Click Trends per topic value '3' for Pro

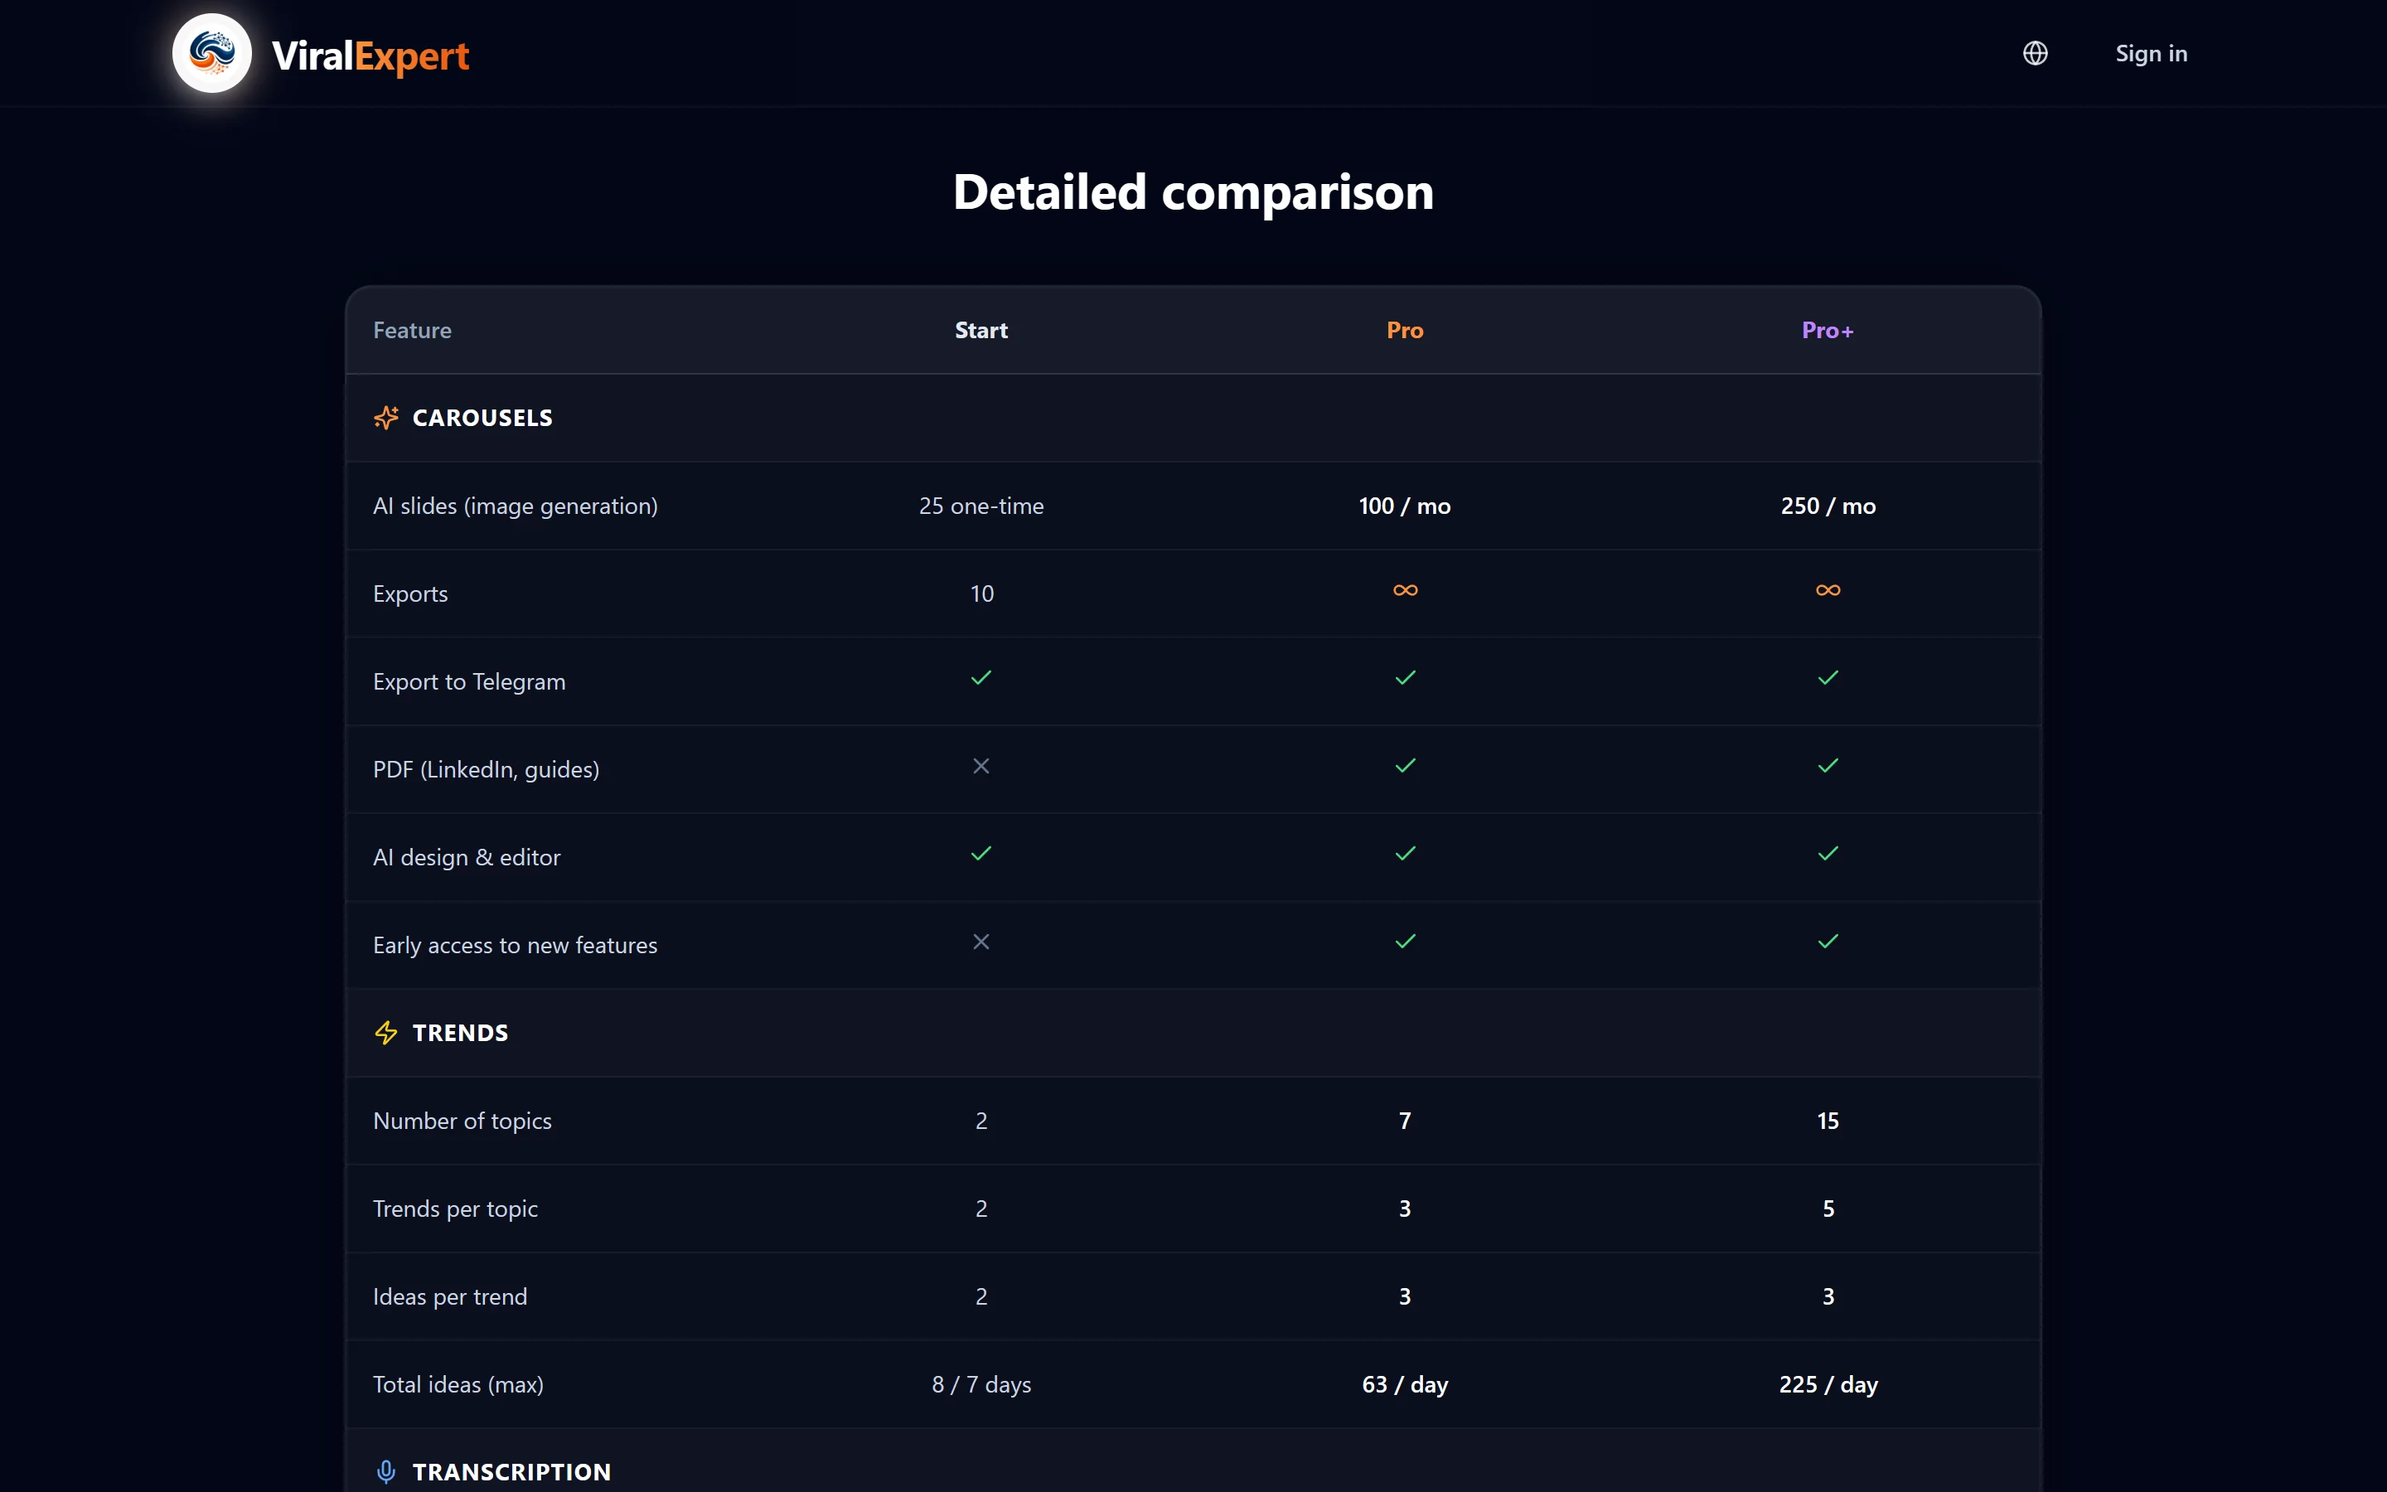[x=1405, y=1209]
